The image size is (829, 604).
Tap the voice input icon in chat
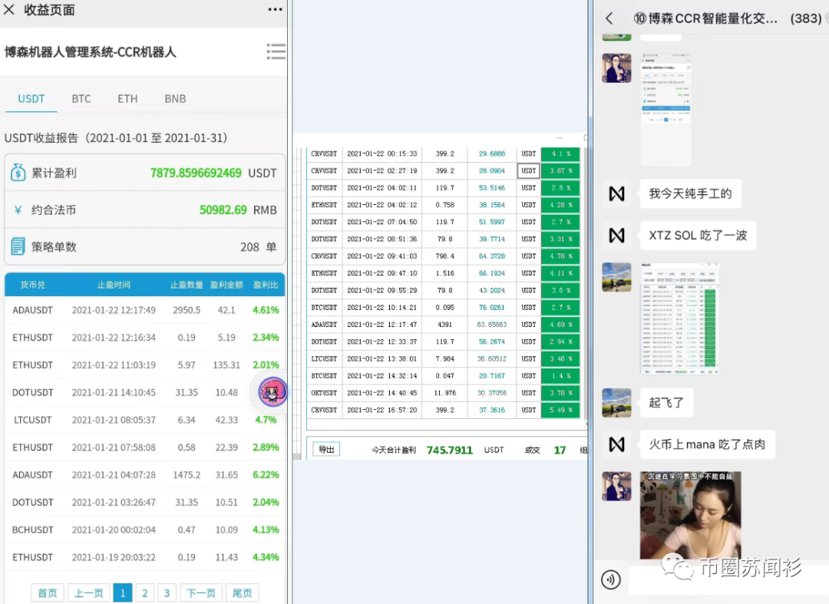click(611, 579)
